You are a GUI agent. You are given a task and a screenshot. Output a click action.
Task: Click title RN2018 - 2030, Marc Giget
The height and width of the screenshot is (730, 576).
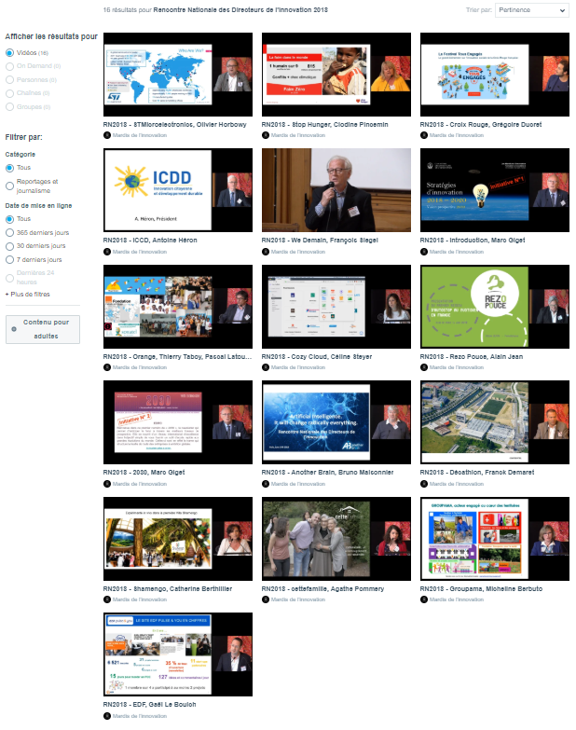coord(144,473)
